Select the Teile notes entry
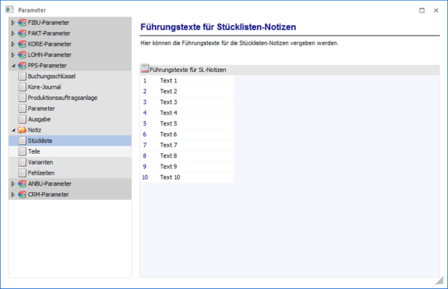Screen dimensions: 448x289 (x=35, y=151)
